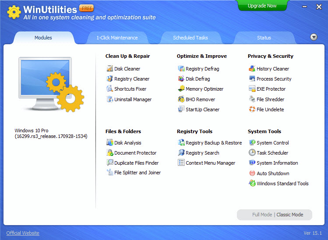Click the Context Menu Manager icon
328x240 pixels.
click(x=181, y=162)
